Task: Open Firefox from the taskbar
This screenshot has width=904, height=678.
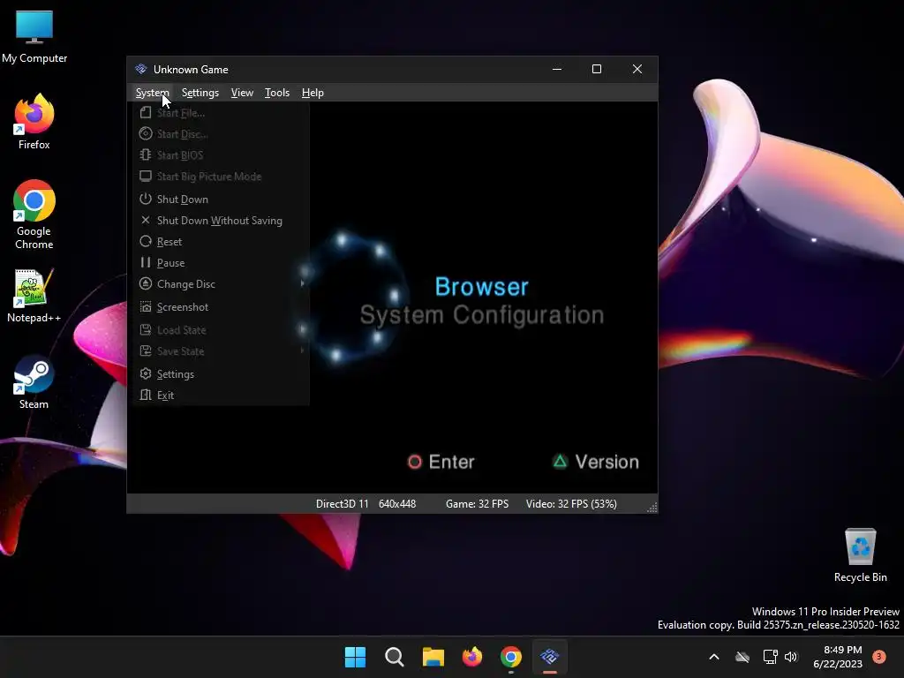Action: point(472,657)
